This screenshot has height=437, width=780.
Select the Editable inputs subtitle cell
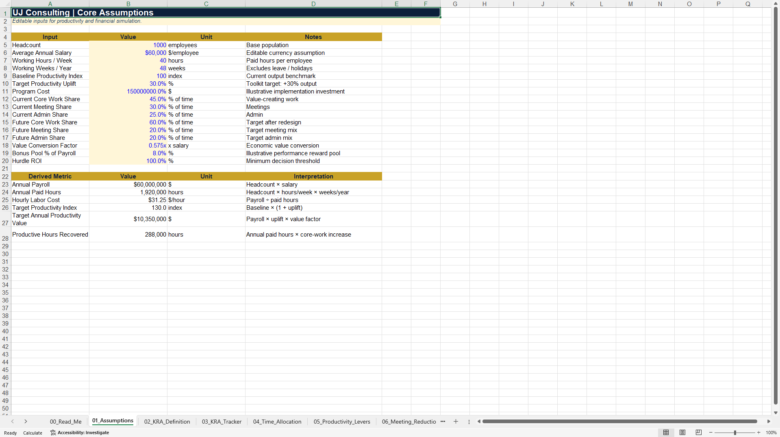[226, 21]
